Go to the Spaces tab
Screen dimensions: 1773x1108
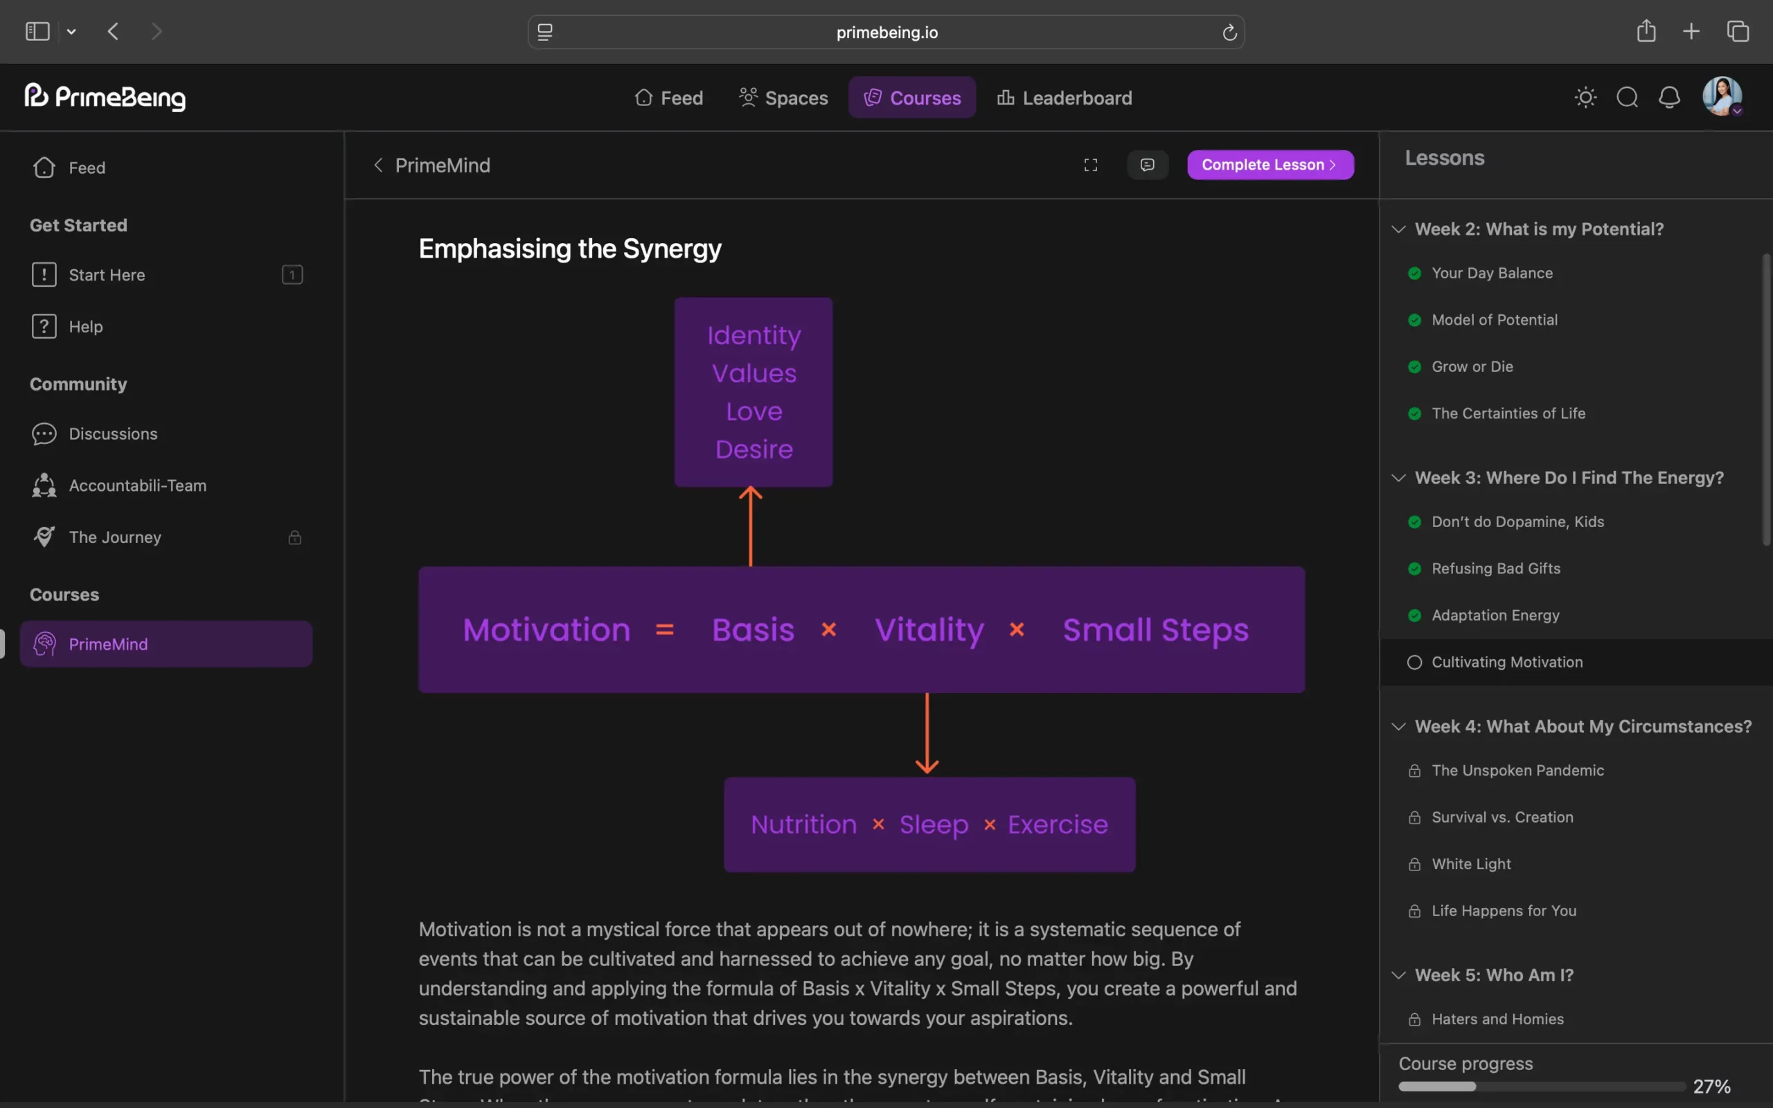pyautogui.click(x=783, y=98)
